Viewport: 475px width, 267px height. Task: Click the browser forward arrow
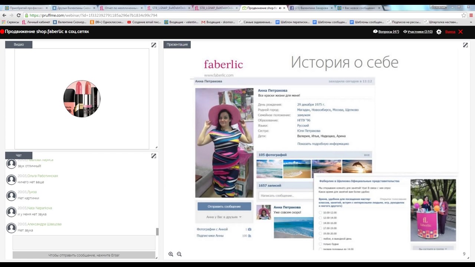point(12,15)
